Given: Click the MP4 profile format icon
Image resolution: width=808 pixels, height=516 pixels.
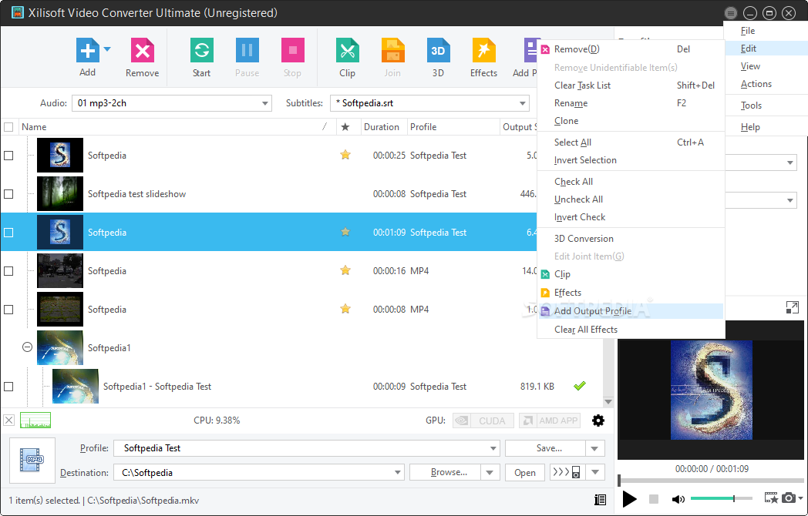Looking at the screenshot, I should click(x=32, y=460).
